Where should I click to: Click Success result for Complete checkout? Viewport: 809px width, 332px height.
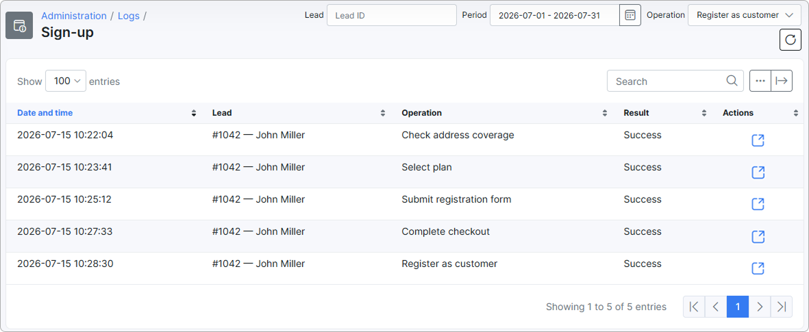(643, 231)
